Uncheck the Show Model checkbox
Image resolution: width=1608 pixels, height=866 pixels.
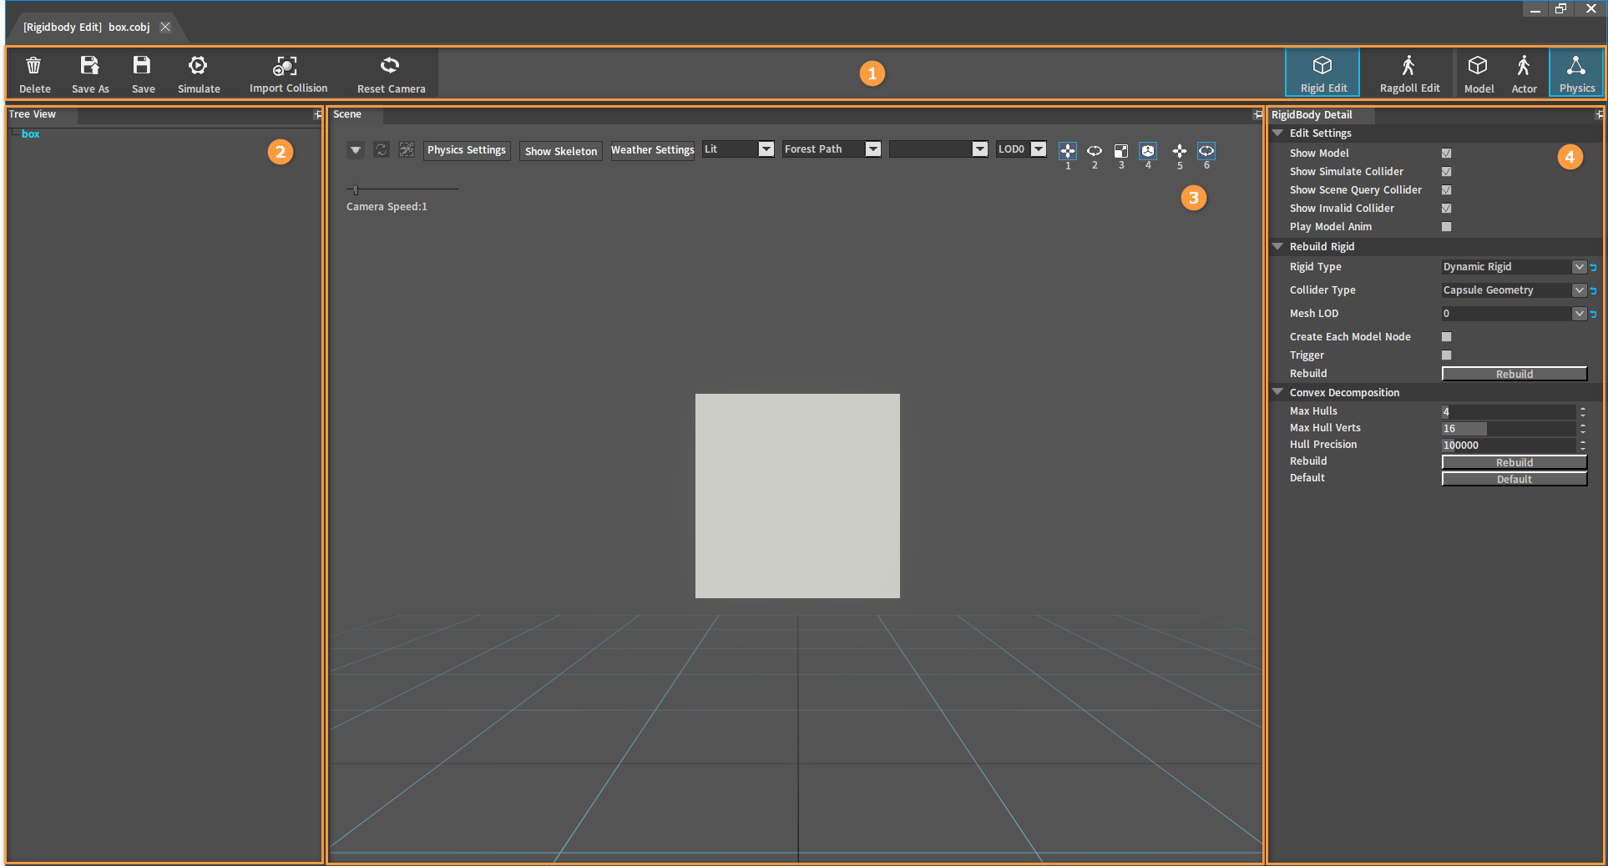1447,154
